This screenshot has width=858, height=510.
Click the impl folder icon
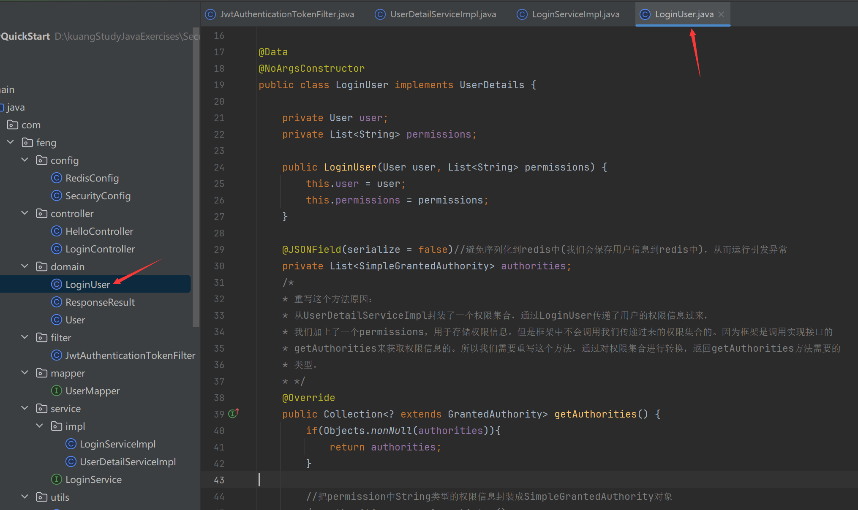[57, 426]
